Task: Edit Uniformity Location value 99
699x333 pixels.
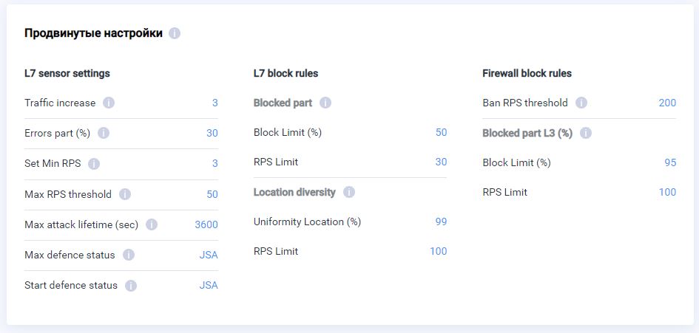Action: pos(441,222)
